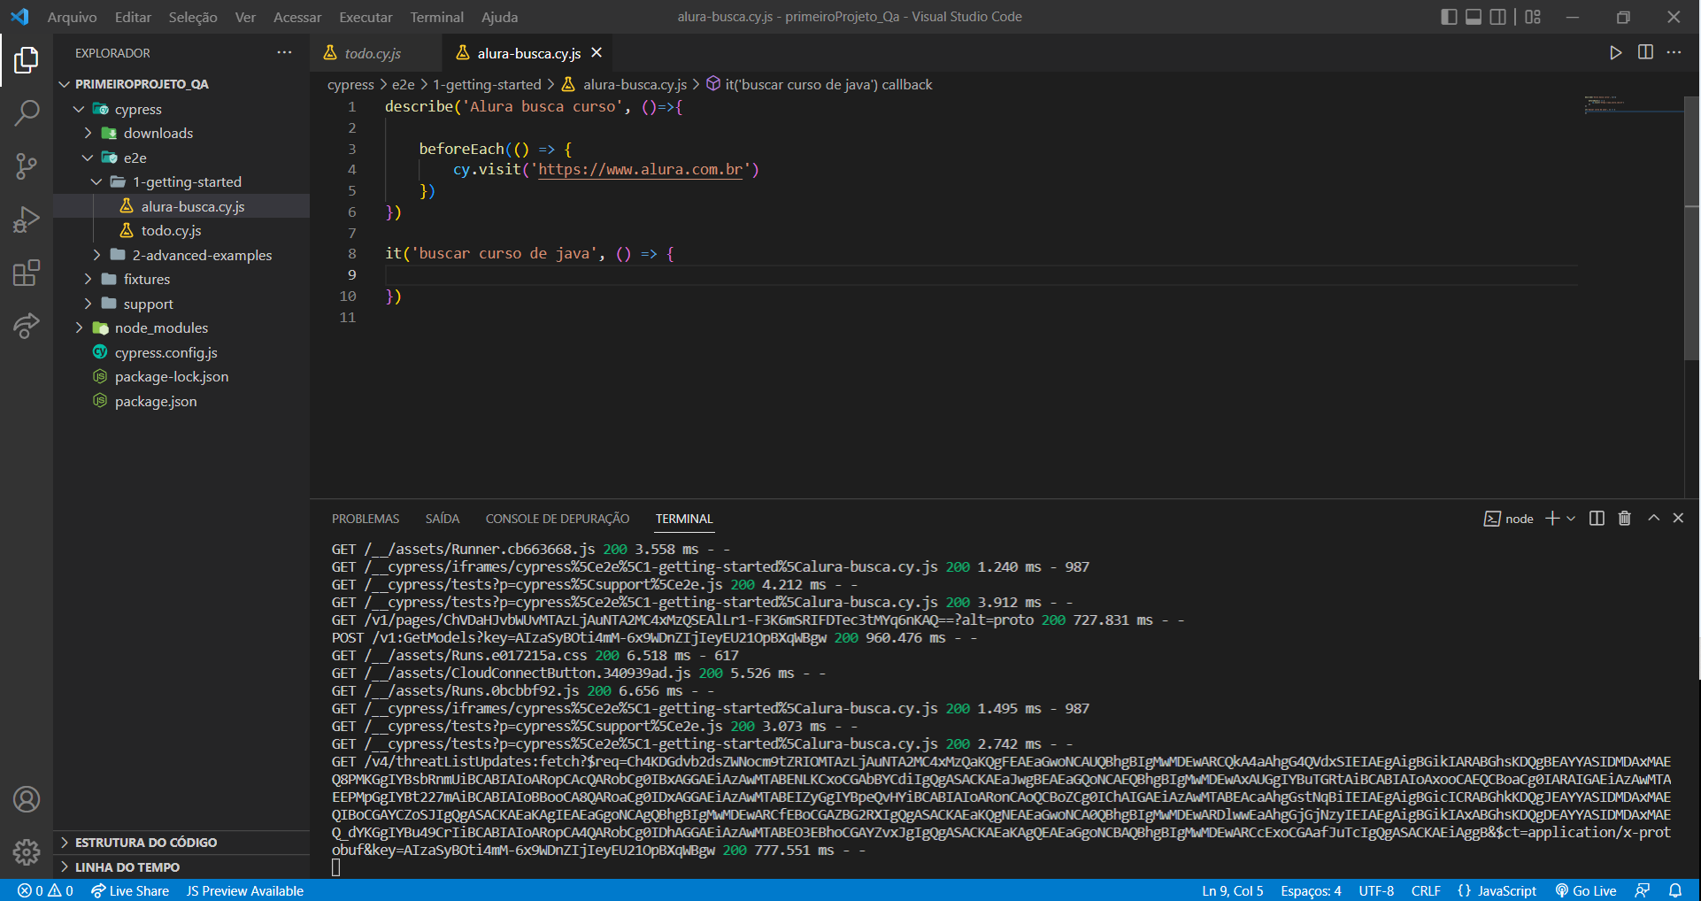Go to line via Ln 9, Col 5
Viewport: 1701px width, 901px height.
click(x=1232, y=890)
